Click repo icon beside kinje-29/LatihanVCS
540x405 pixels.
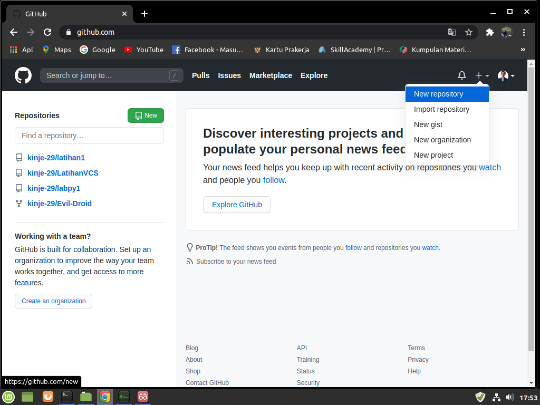click(x=19, y=173)
